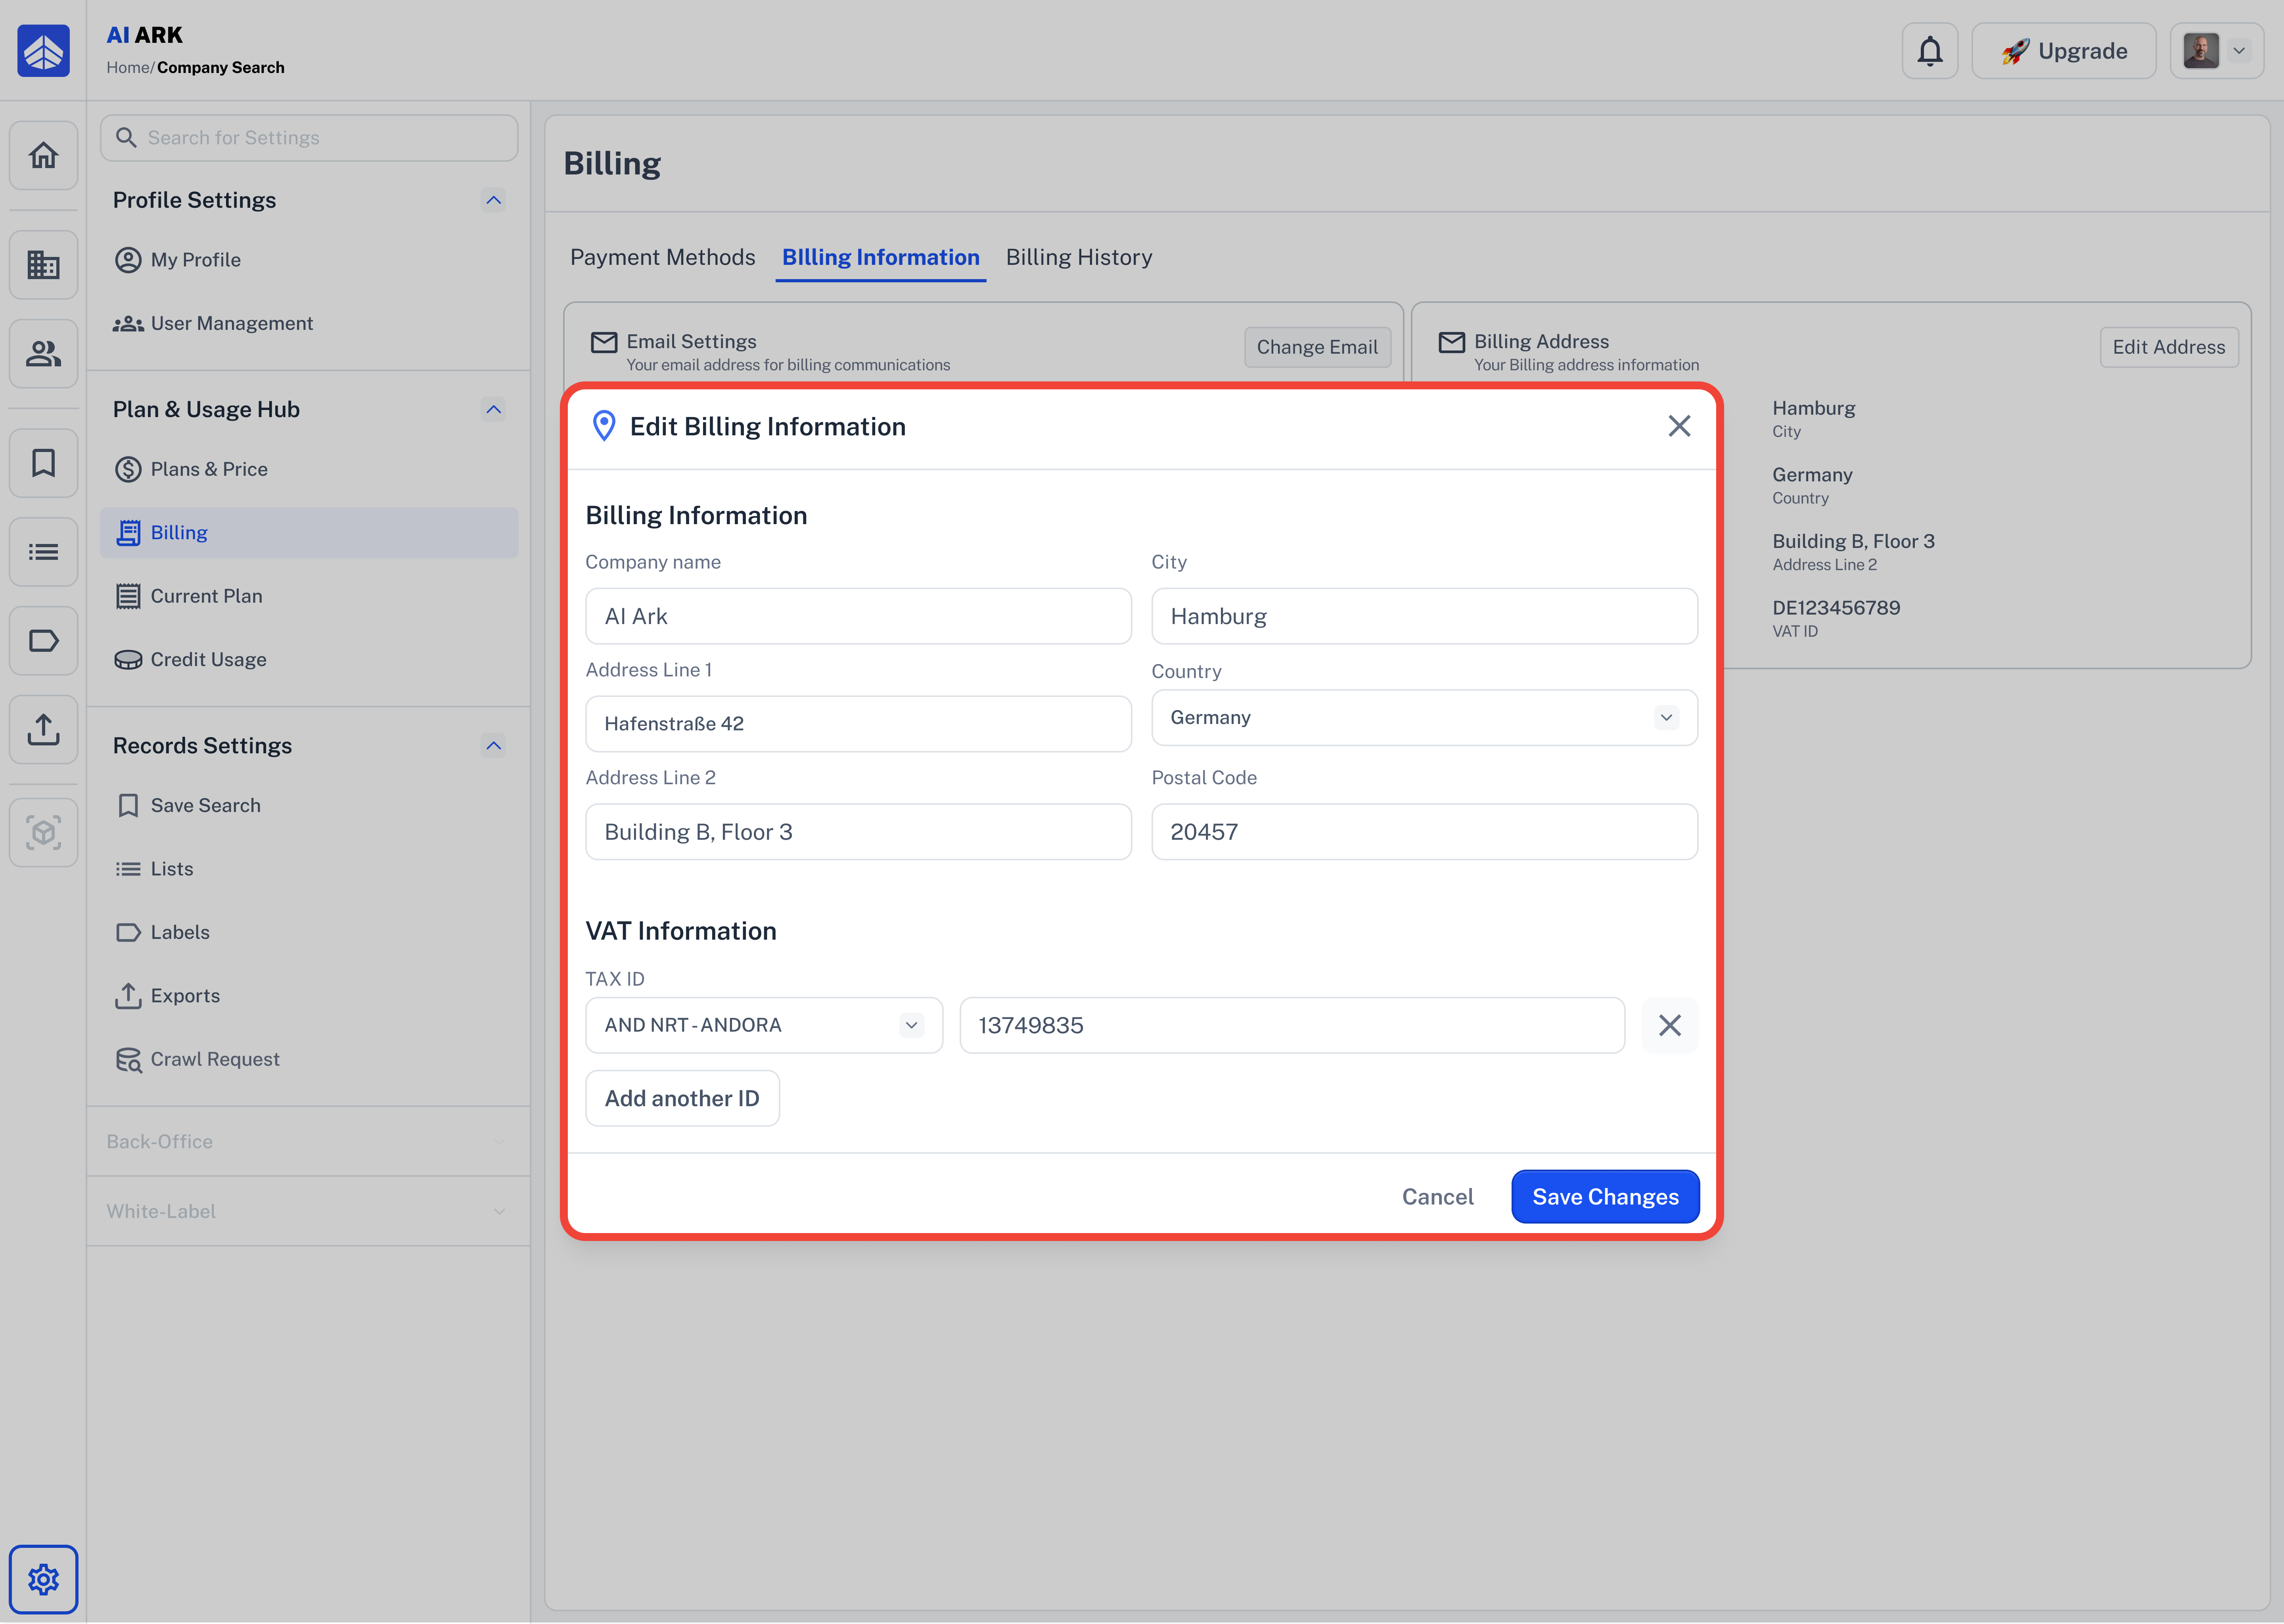Open Current Plan
Image resolution: width=2284 pixels, height=1624 pixels.
pyautogui.click(x=309, y=596)
